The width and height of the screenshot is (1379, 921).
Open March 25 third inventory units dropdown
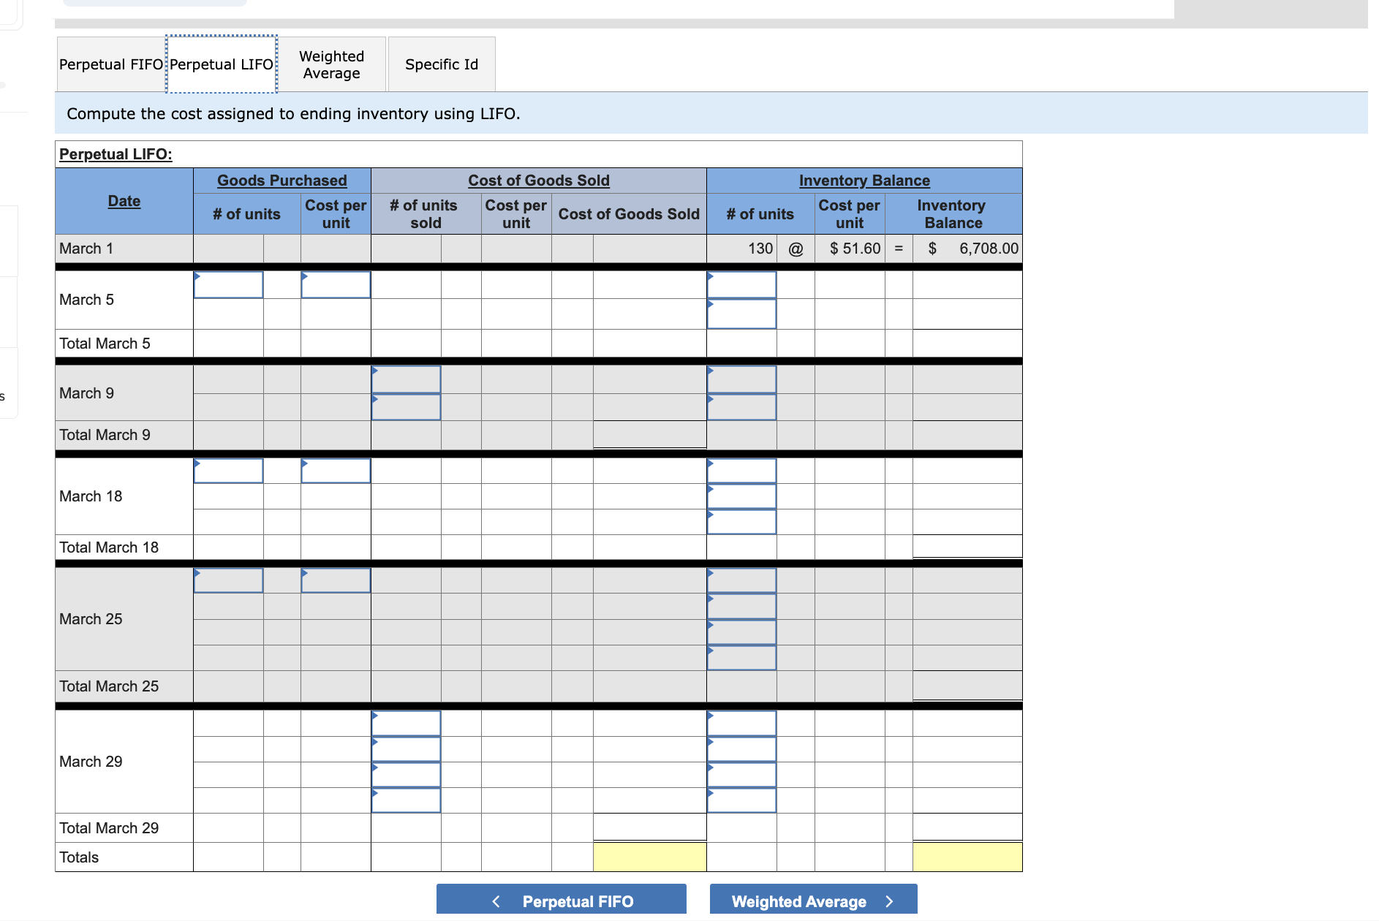tap(741, 632)
